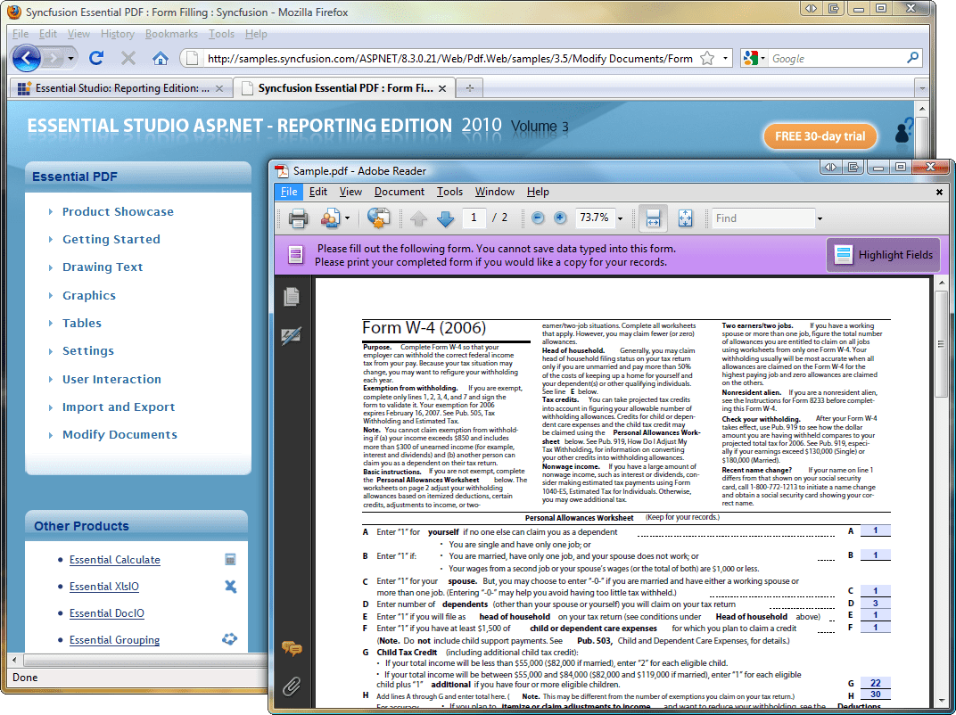Go to previous page with the up arrow
956x715 pixels.
click(418, 218)
